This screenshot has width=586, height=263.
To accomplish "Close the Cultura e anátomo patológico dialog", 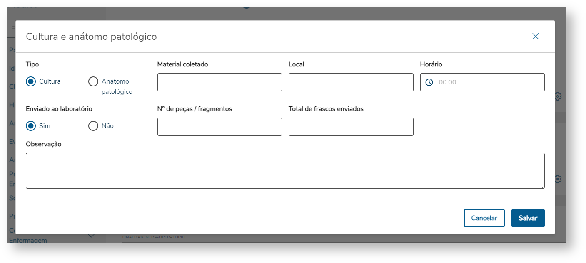I will (x=536, y=37).
